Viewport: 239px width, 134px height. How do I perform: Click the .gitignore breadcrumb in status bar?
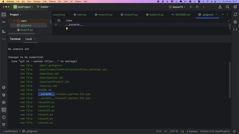coord(30,131)
